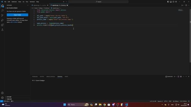Click the add a folder link
Screen dimensions: 191x107
coord(14,22)
